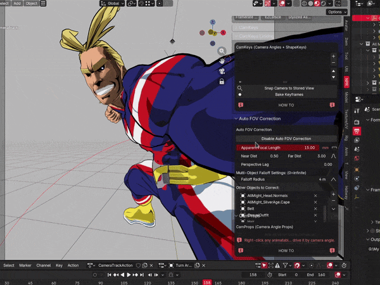Select AllMight_Head.Normals in objects list
Image resolution: width=380 pixels, height=285 pixels.
267,196
